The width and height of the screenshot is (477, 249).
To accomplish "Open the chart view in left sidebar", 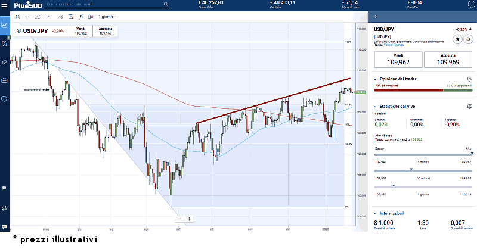I will click(x=5, y=26).
